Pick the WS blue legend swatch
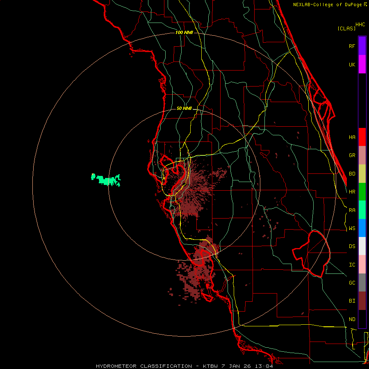 [x=362, y=228]
